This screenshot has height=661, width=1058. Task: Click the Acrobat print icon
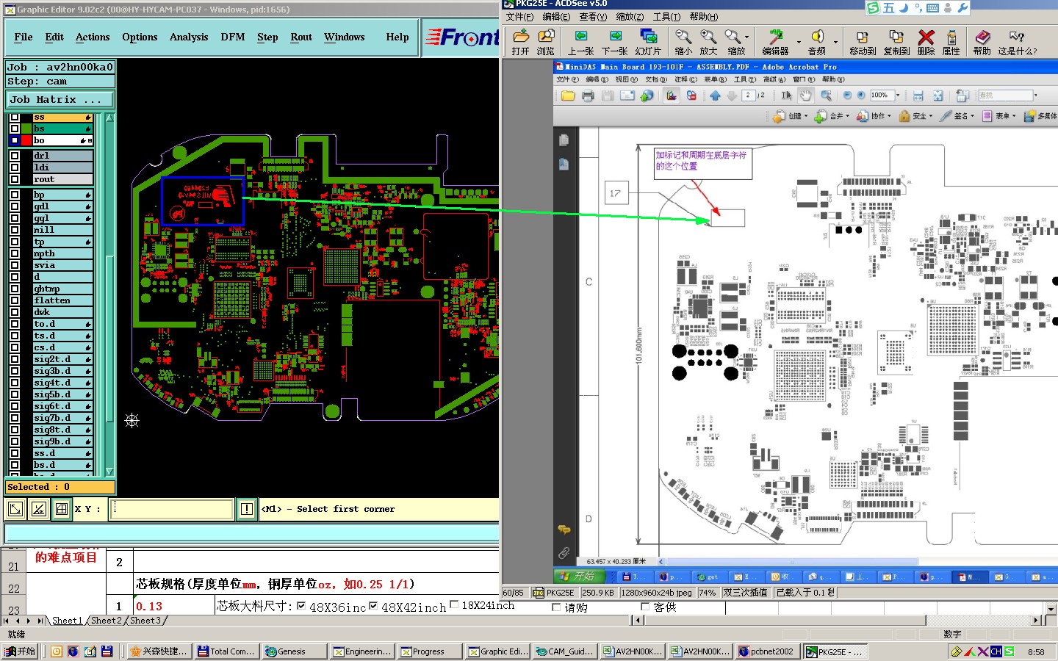pyautogui.click(x=588, y=95)
